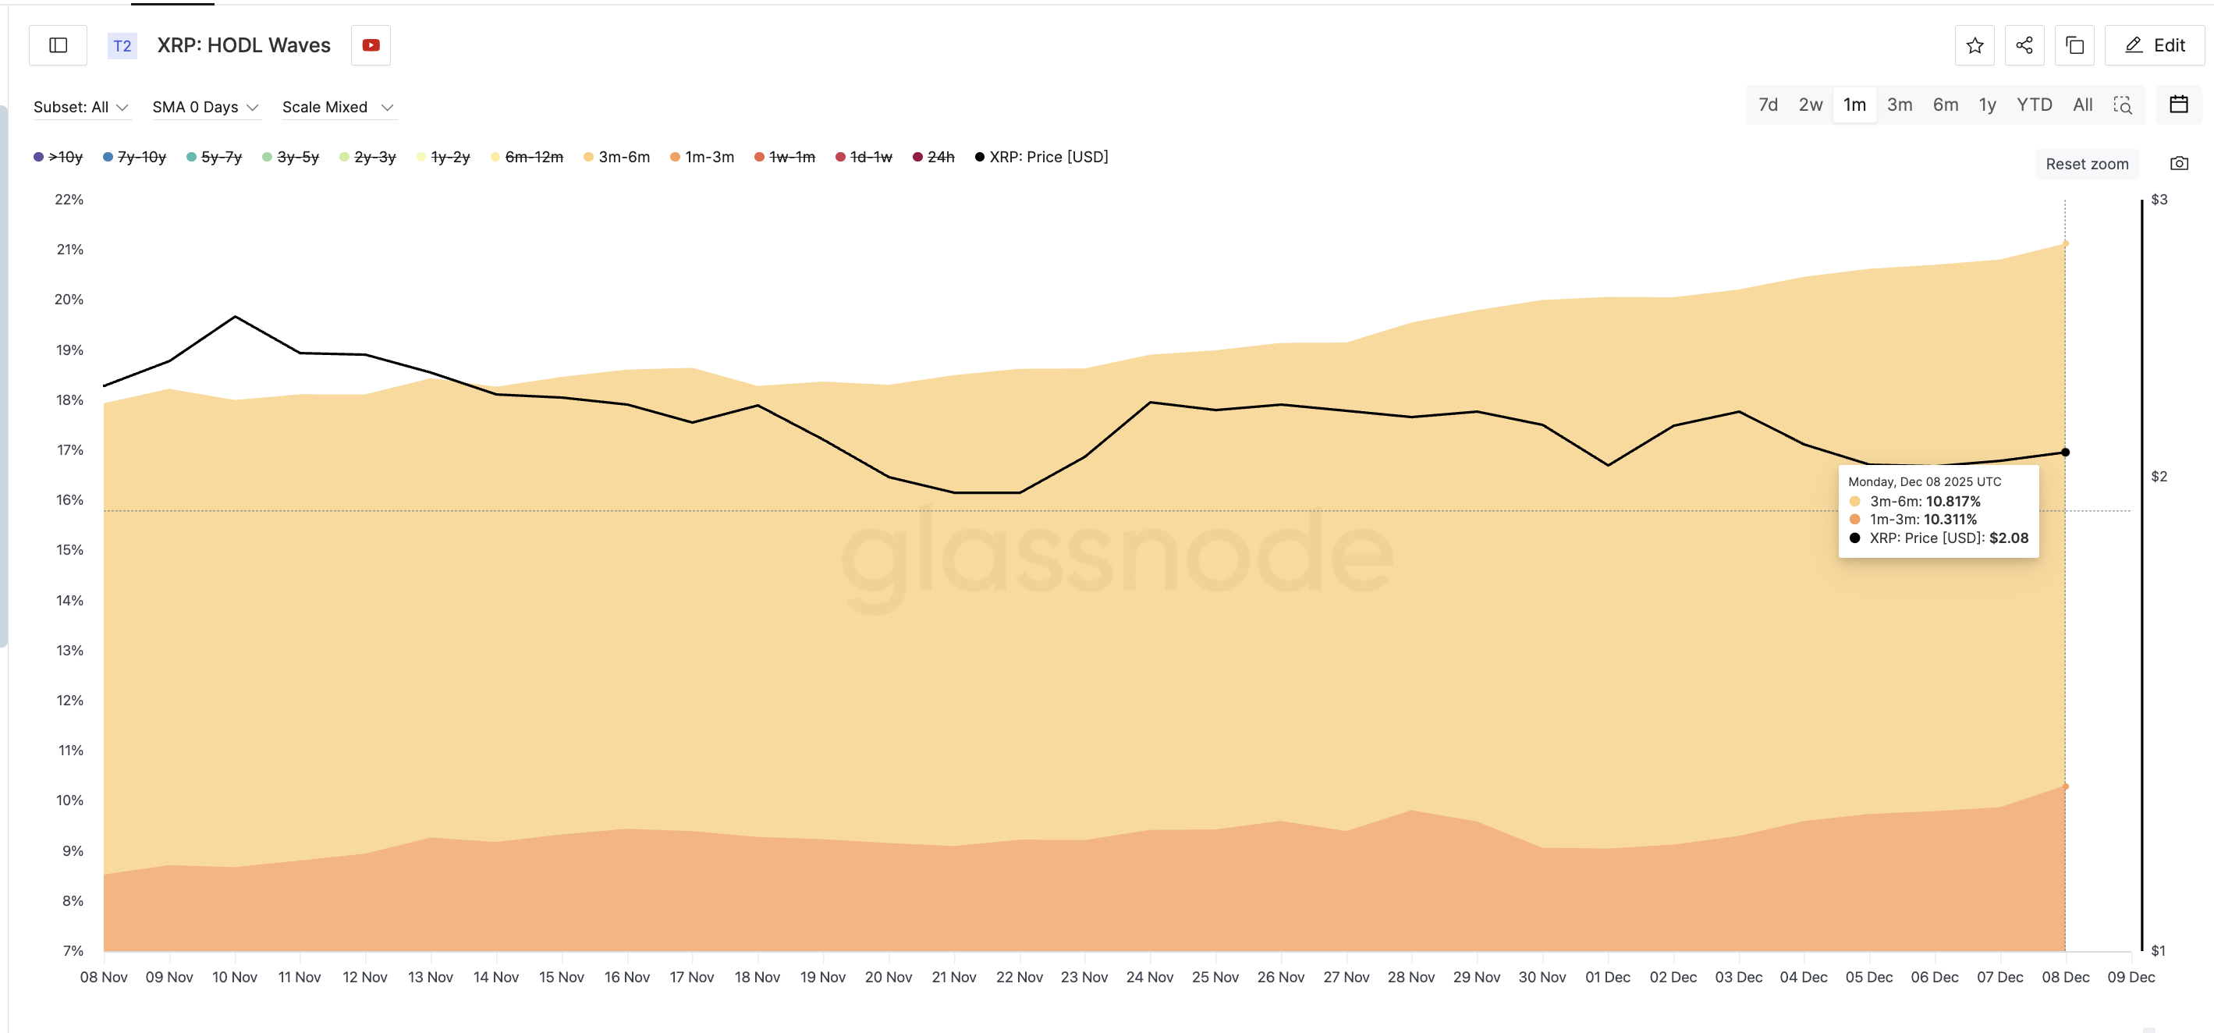This screenshot has width=2214, height=1033.
Task: Take a chart screenshot with the camera icon
Action: [x=2181, y=162]
